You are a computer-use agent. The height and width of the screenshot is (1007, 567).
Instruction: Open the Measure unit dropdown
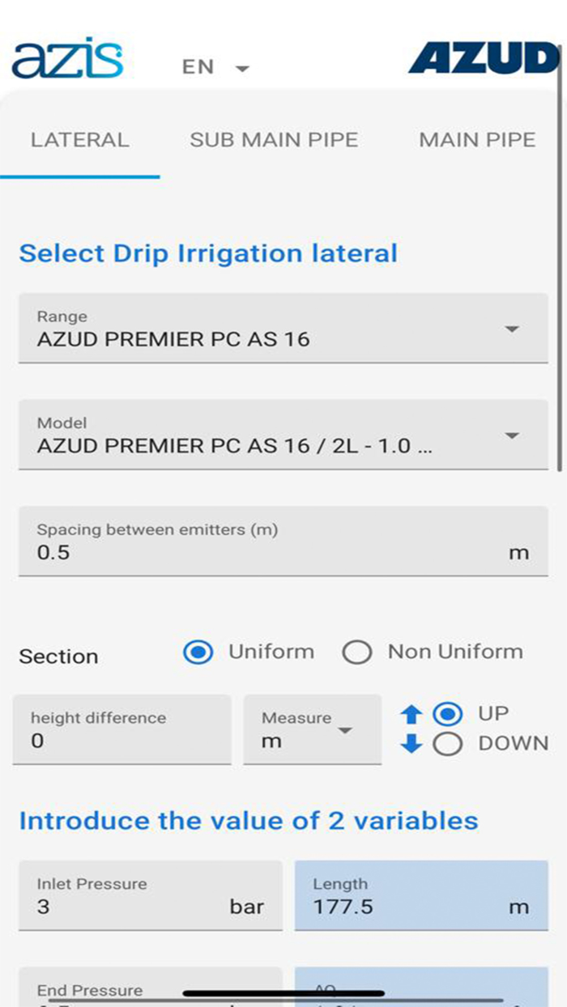[x=312, y=729]
